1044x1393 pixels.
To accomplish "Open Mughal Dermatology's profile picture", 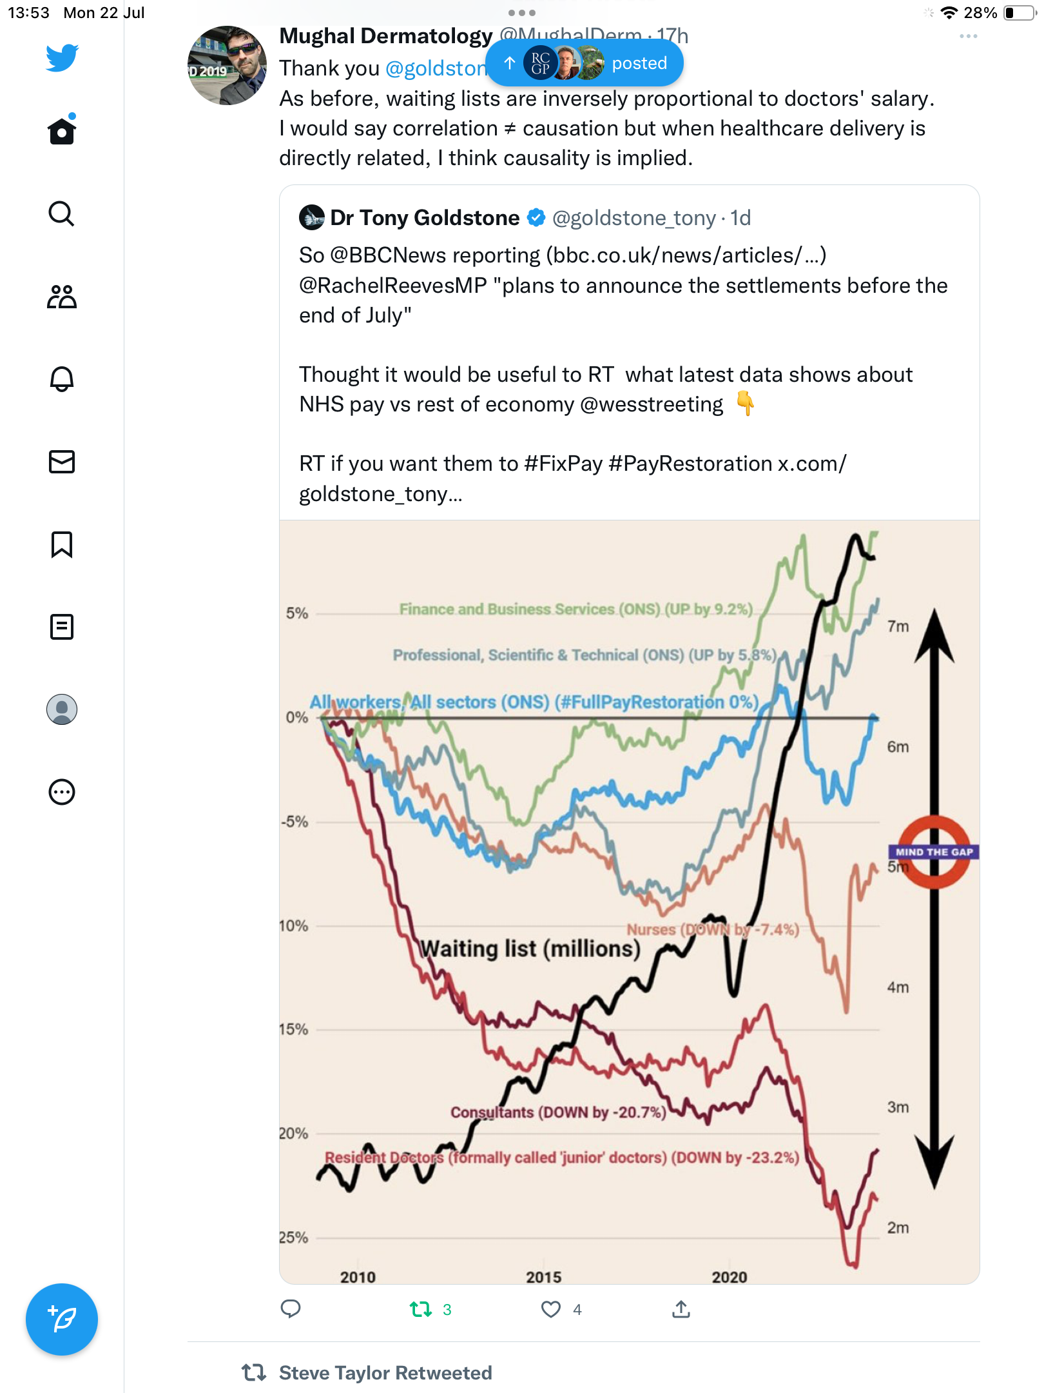I will pos(227,66).
